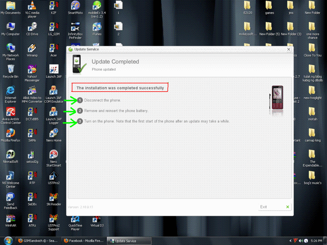Switch to GSMSandwich Firefox taskbar item
The height and width of the screenshot is (245, 327).
38,241
